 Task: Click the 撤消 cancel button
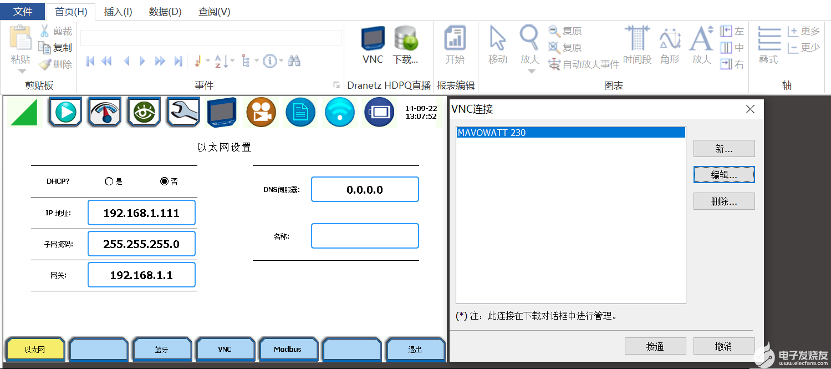724,346
